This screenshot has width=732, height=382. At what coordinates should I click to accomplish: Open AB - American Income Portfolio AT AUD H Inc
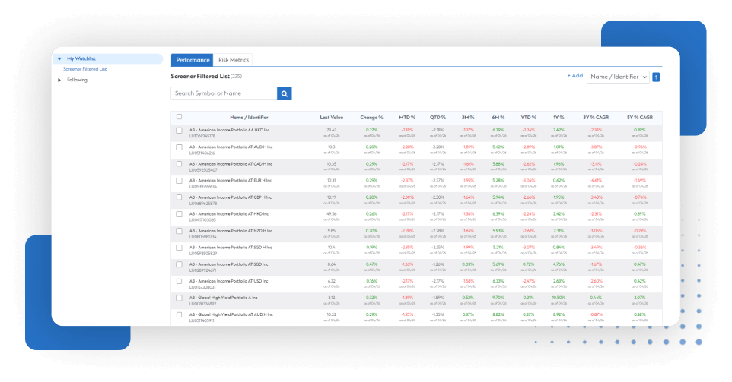(231, 147)
